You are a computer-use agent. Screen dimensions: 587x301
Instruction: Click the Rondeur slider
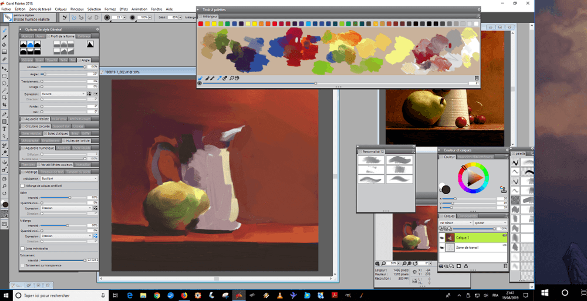[x=63, y=67]
